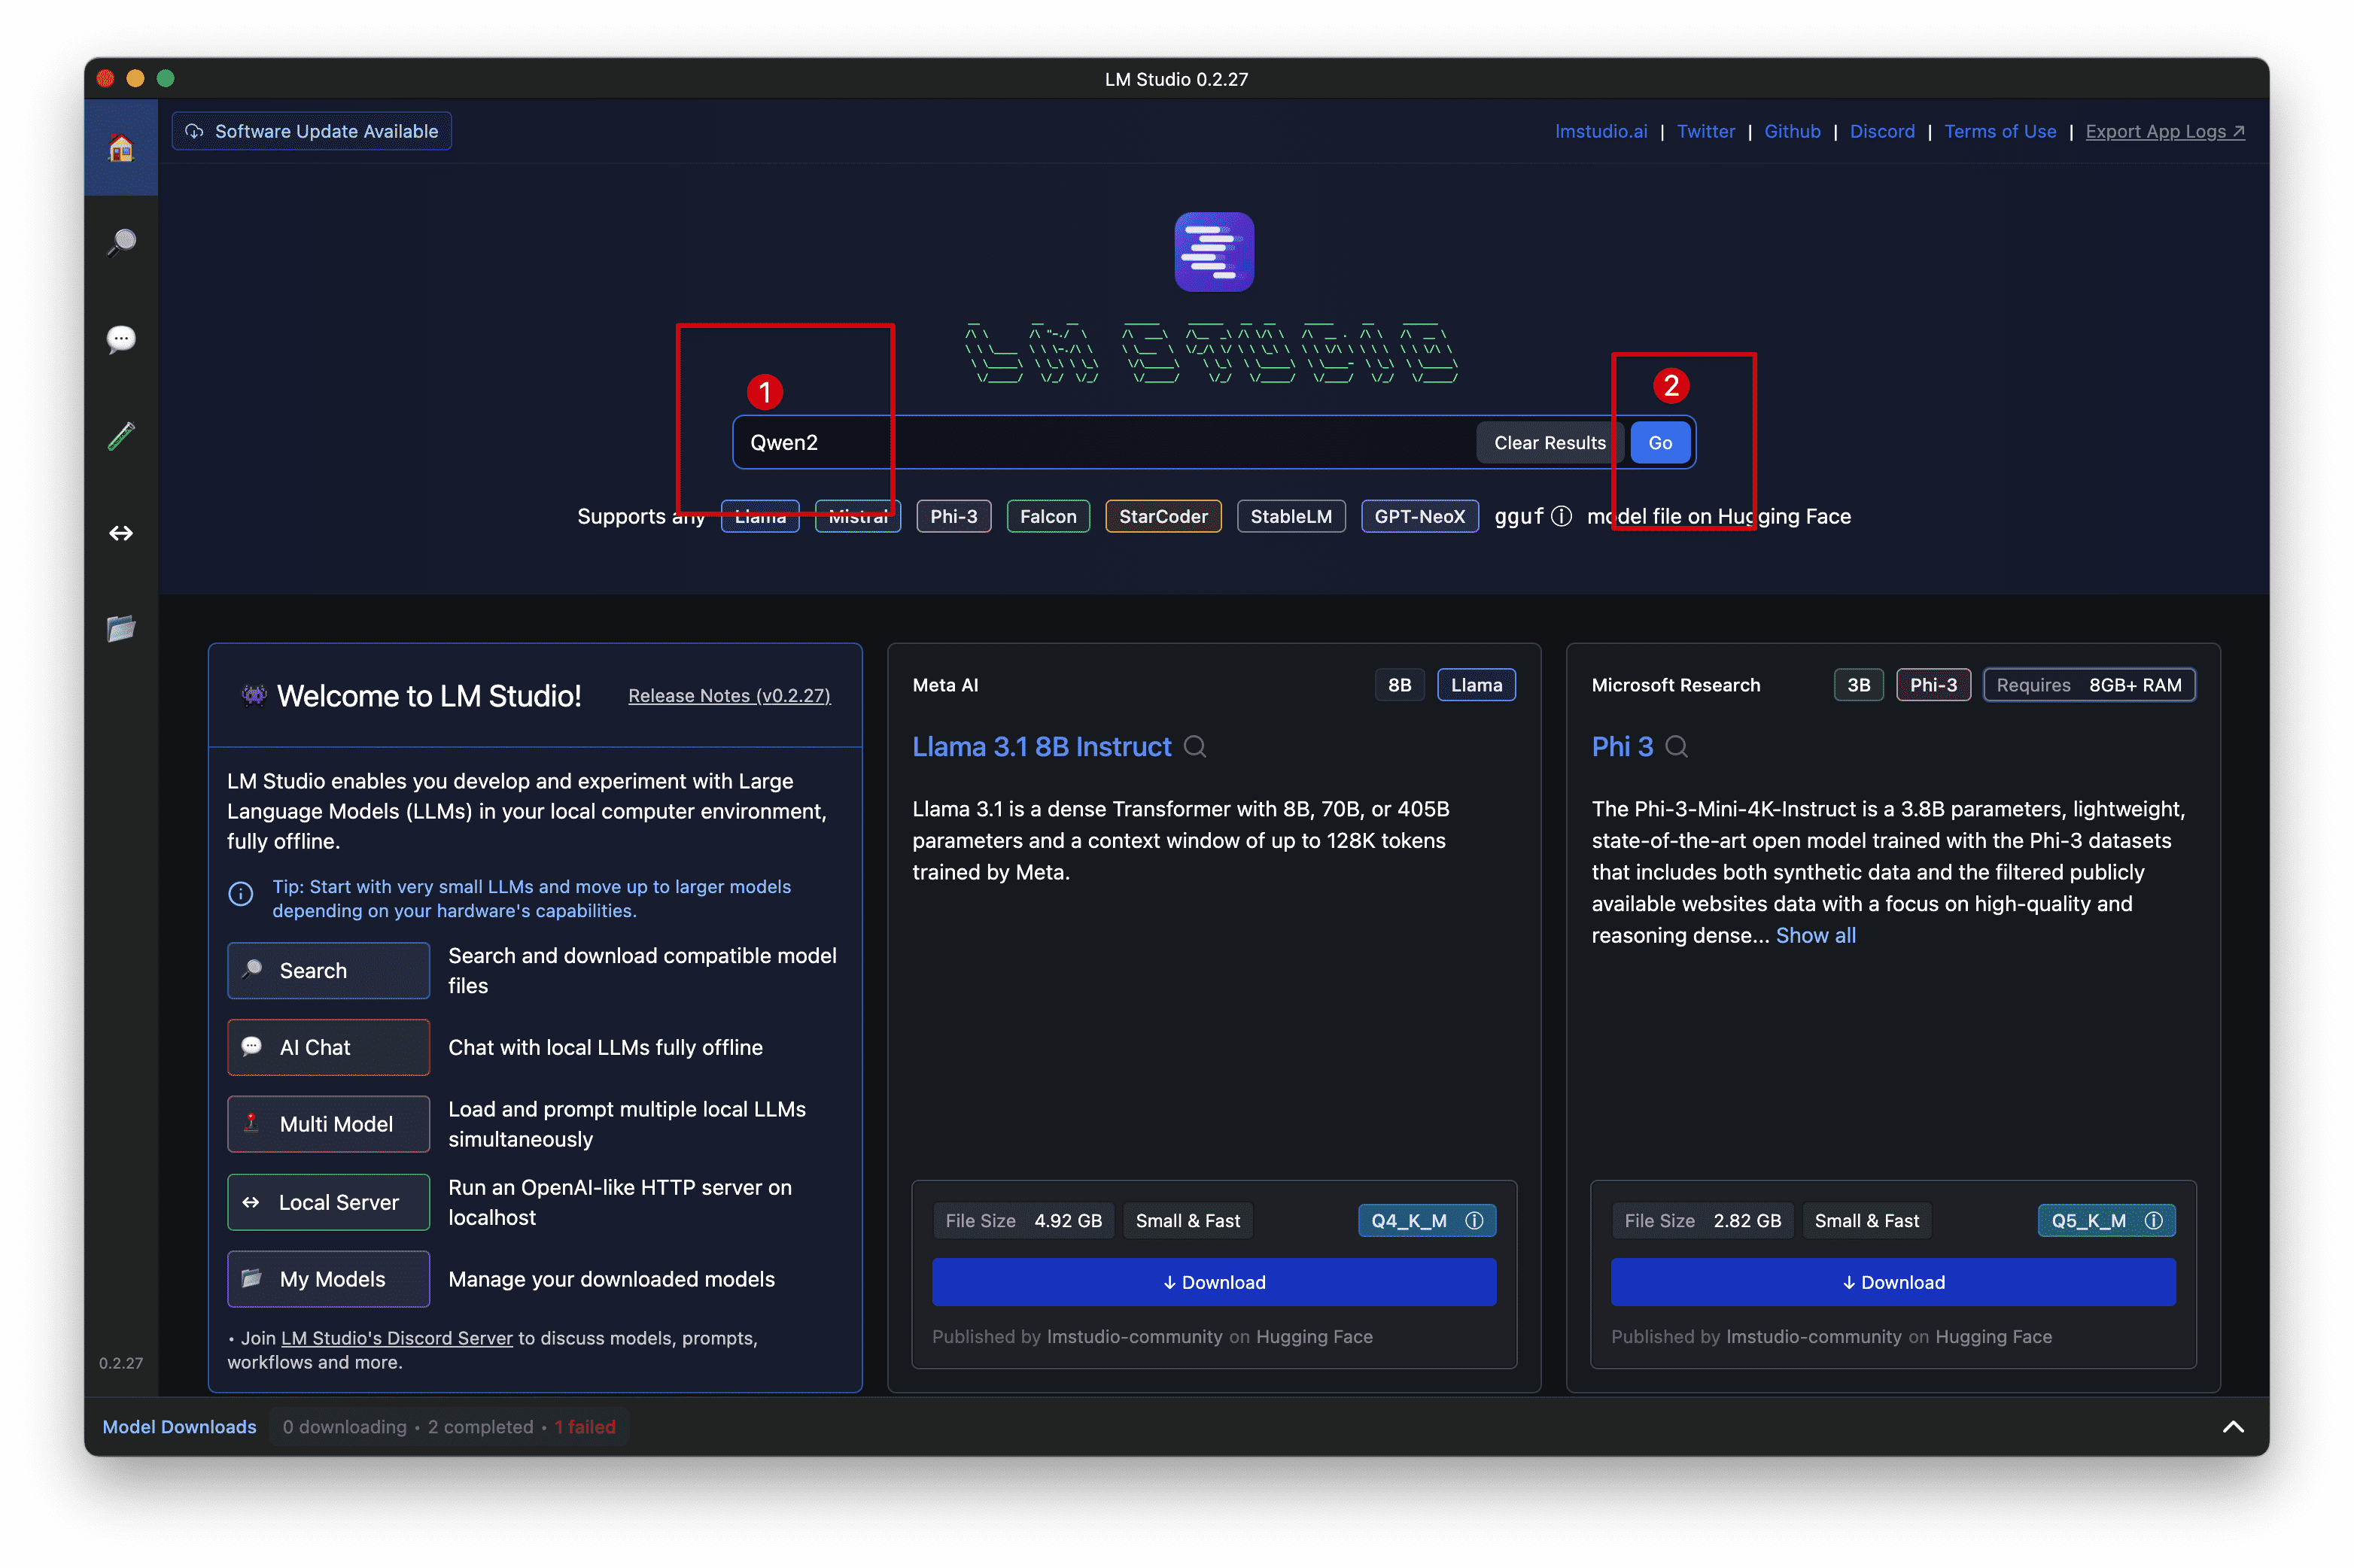The height and width of the screenshot is (1568, 2354).
Task: Click the Search button in Welcome panel
Action: (328, 970)
